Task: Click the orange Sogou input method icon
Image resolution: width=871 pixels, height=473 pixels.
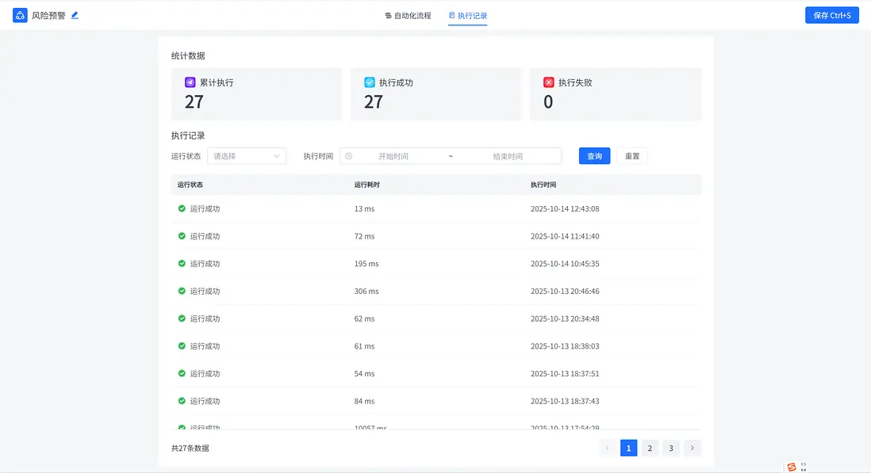Action: point(792,467)
